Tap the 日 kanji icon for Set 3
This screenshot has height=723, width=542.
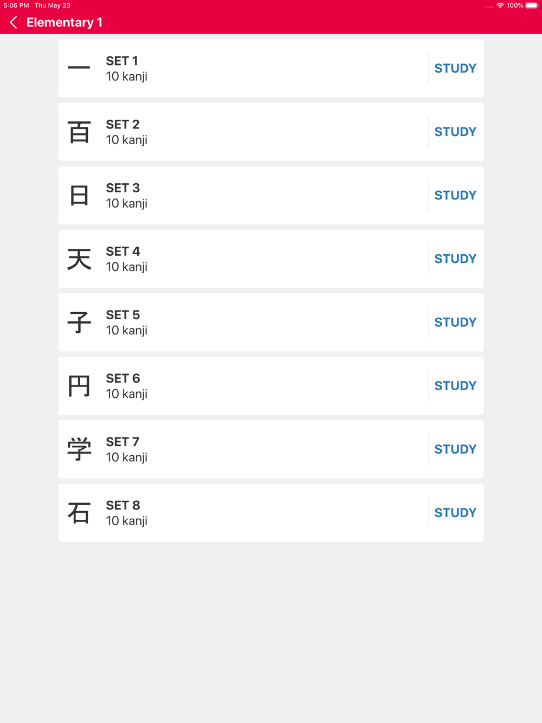[x=79, y=195]
